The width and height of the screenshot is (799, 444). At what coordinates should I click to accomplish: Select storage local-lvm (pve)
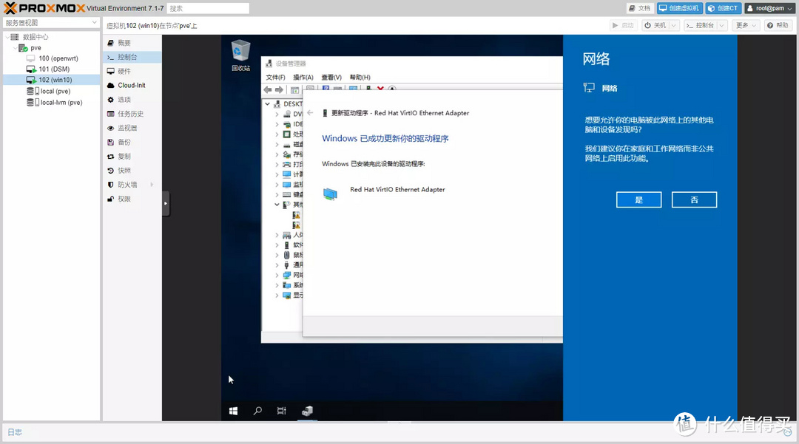coord(61,102)
